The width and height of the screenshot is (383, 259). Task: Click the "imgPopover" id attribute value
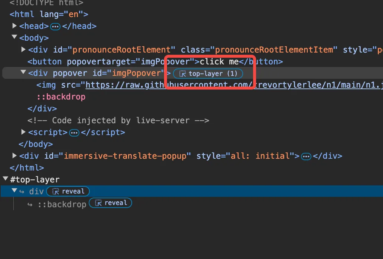click(x=136, y=73)
